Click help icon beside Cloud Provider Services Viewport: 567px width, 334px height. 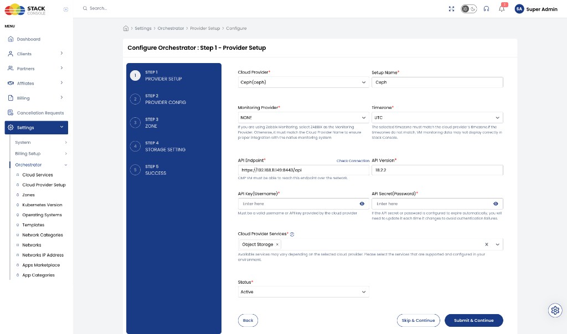tap(292, 234)
